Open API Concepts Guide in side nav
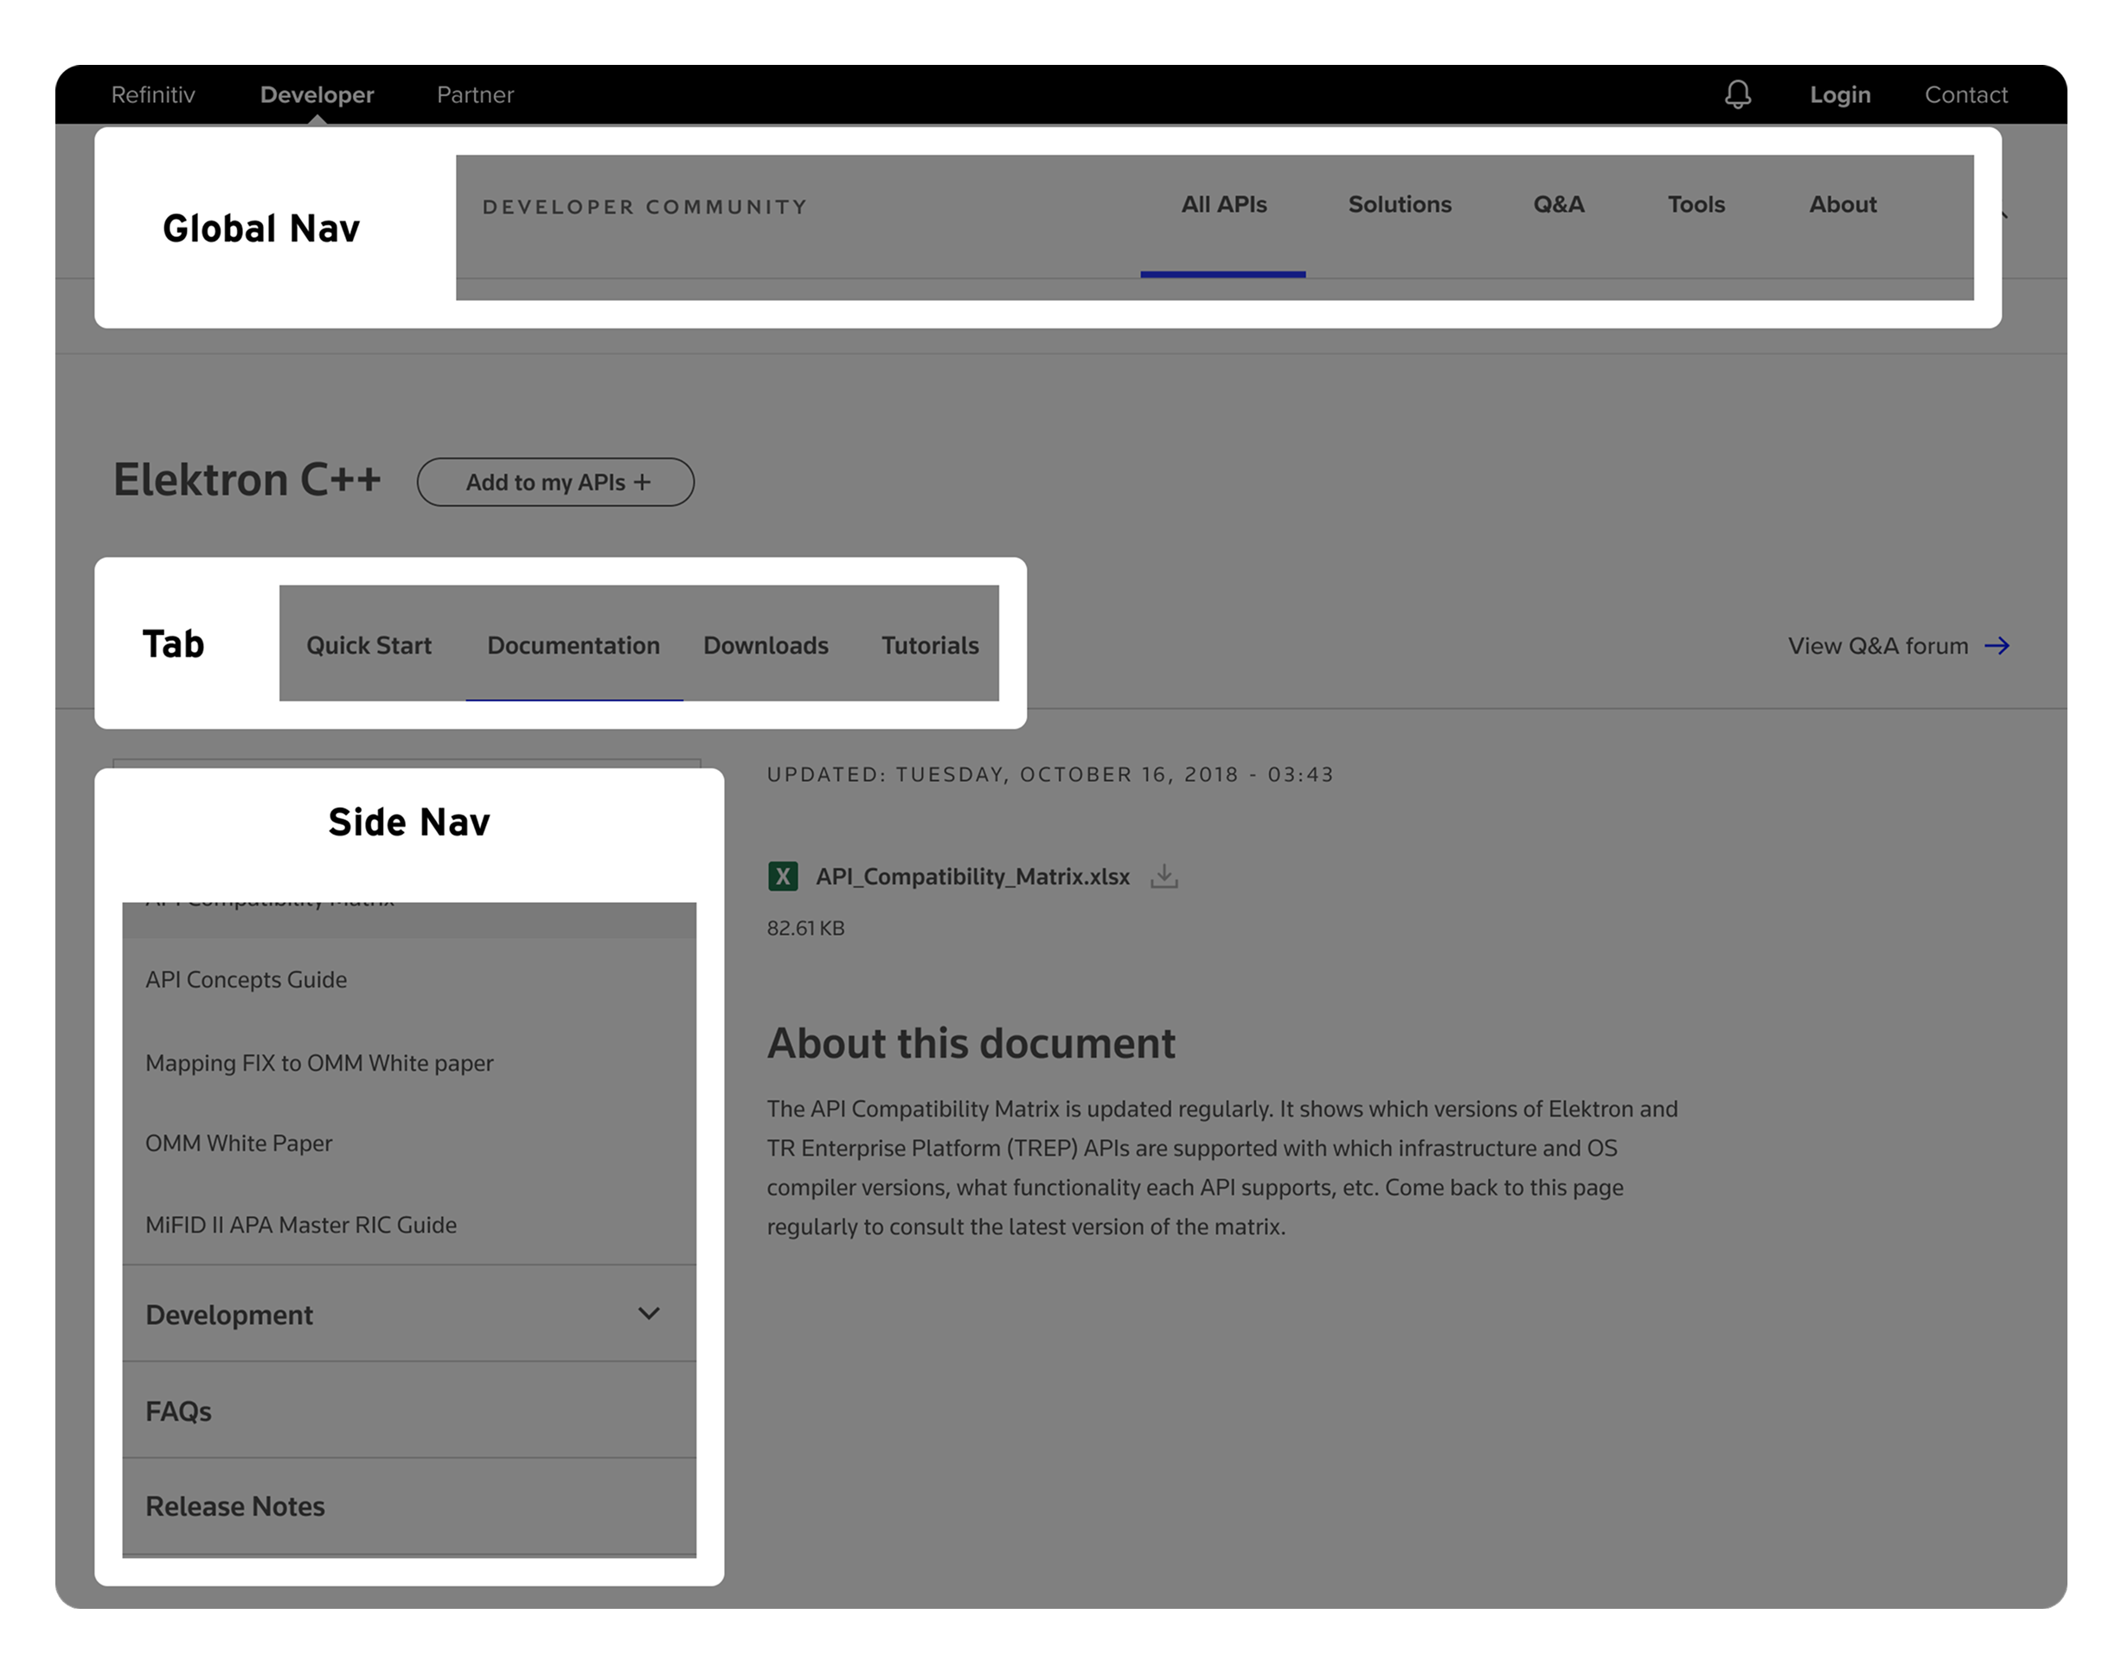The width and height of the screenshot is (2128, 1678). coord(246,979)
